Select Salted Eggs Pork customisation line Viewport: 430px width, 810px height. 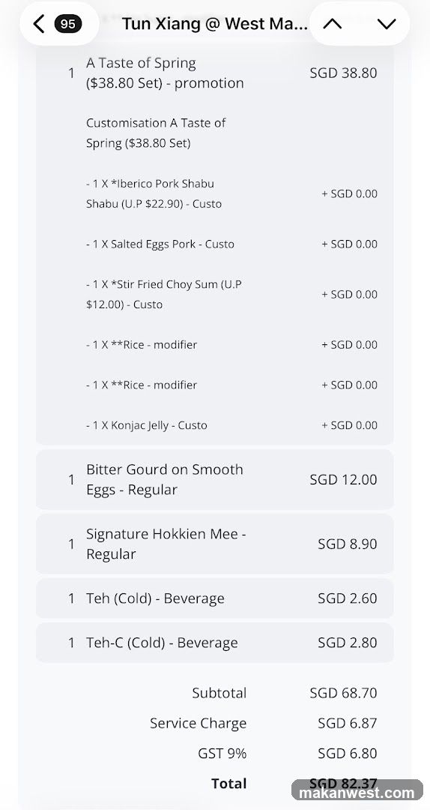(231, 244)
